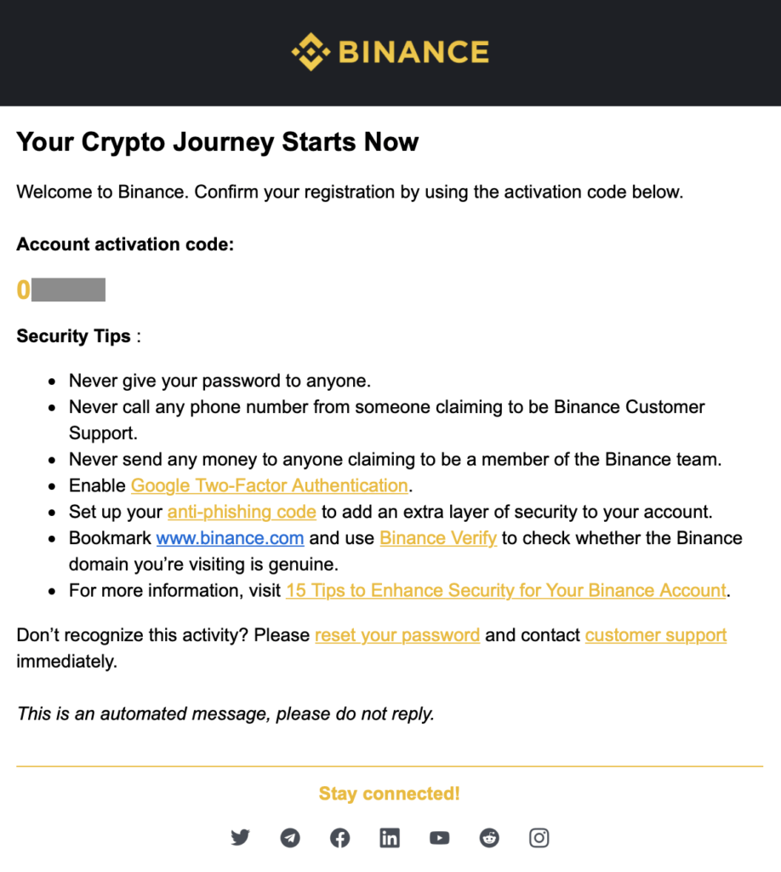Screen dimensions: 781x872
Task: Open the YouTube social icon
Action: pyautogui.click(x=439, y=838)
